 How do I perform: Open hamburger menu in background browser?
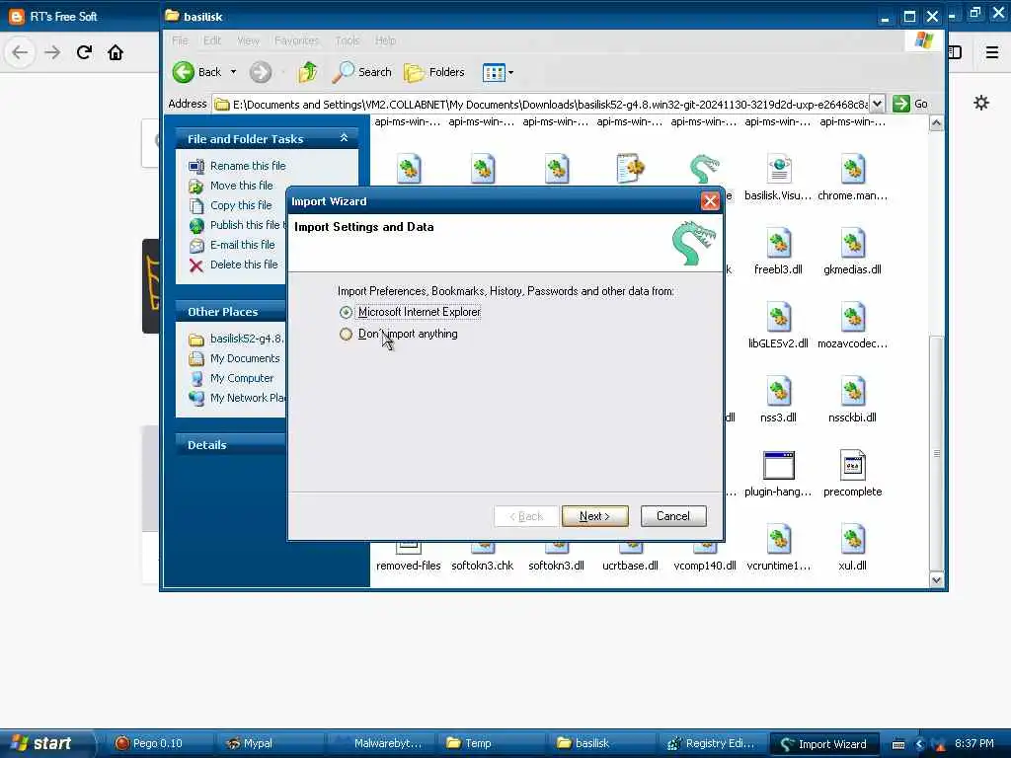pyautogui.click(x=991, y=52)
